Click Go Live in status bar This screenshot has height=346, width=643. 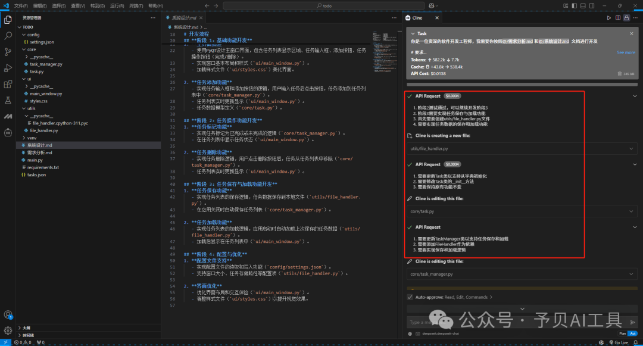619,342
